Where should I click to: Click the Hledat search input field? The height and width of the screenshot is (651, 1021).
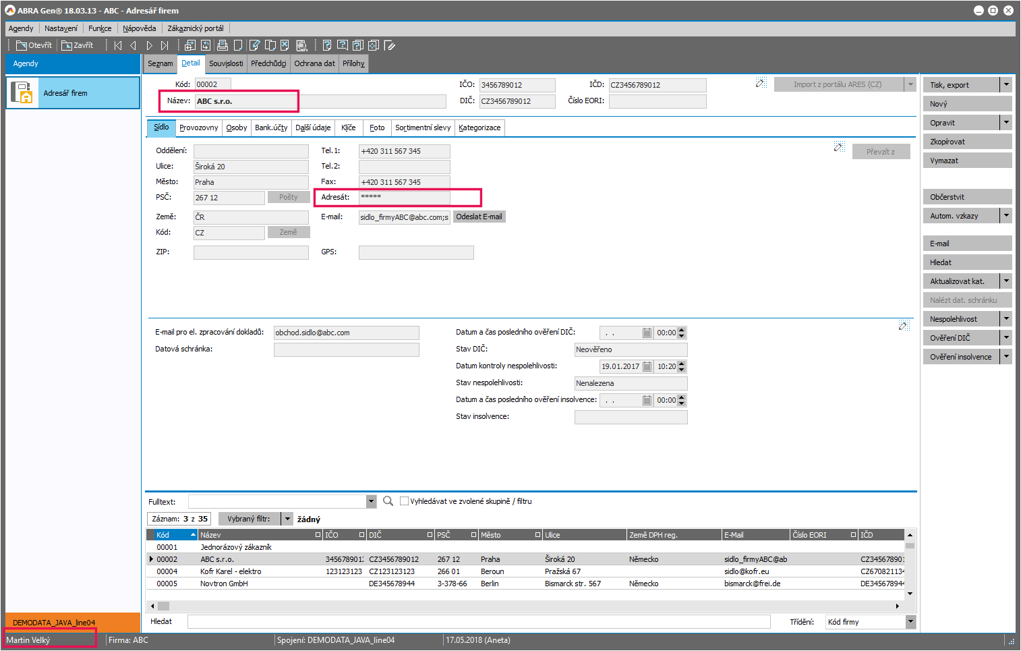pos(478,622)
